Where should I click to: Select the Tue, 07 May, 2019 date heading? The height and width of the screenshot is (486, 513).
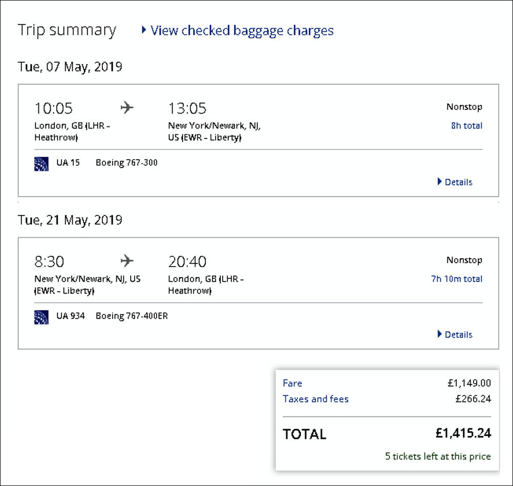(x=70, y=67)
